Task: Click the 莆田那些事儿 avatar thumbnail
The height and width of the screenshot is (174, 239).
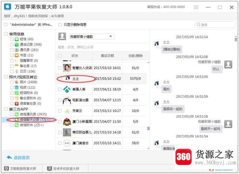Action: [67, 133]
